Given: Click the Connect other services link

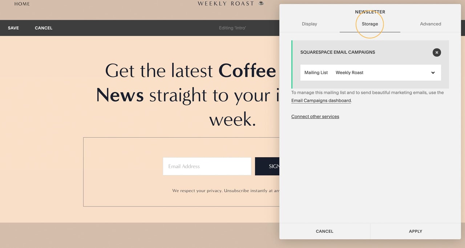Looking at the screenshot, I should click(315, 116).
